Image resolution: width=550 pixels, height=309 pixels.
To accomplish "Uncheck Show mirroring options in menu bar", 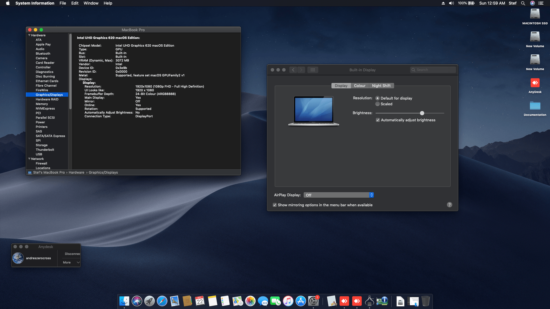I will (x=275, y=205).
